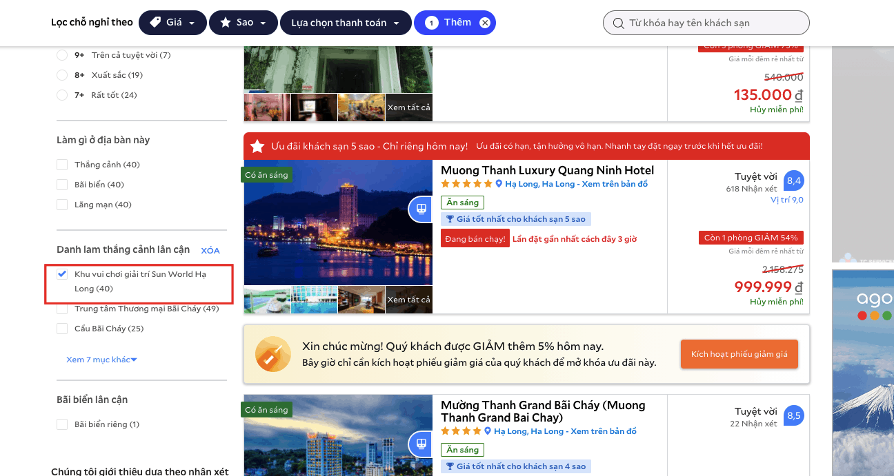The image size is (894, 476).
Task: Click Kích hoạt phiếu giảm giá button
Action: point(739,354)
